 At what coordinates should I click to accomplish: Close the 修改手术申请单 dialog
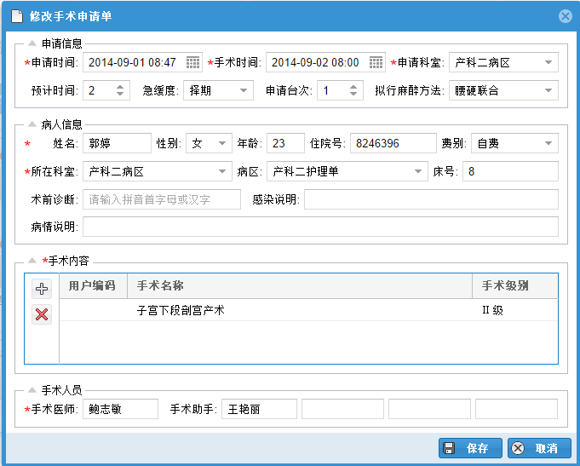566,16
